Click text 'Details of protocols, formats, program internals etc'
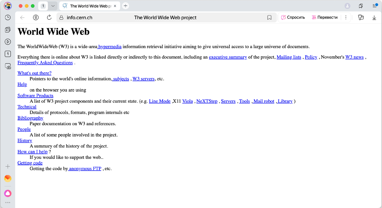382x208 pixels. point(79,113)
